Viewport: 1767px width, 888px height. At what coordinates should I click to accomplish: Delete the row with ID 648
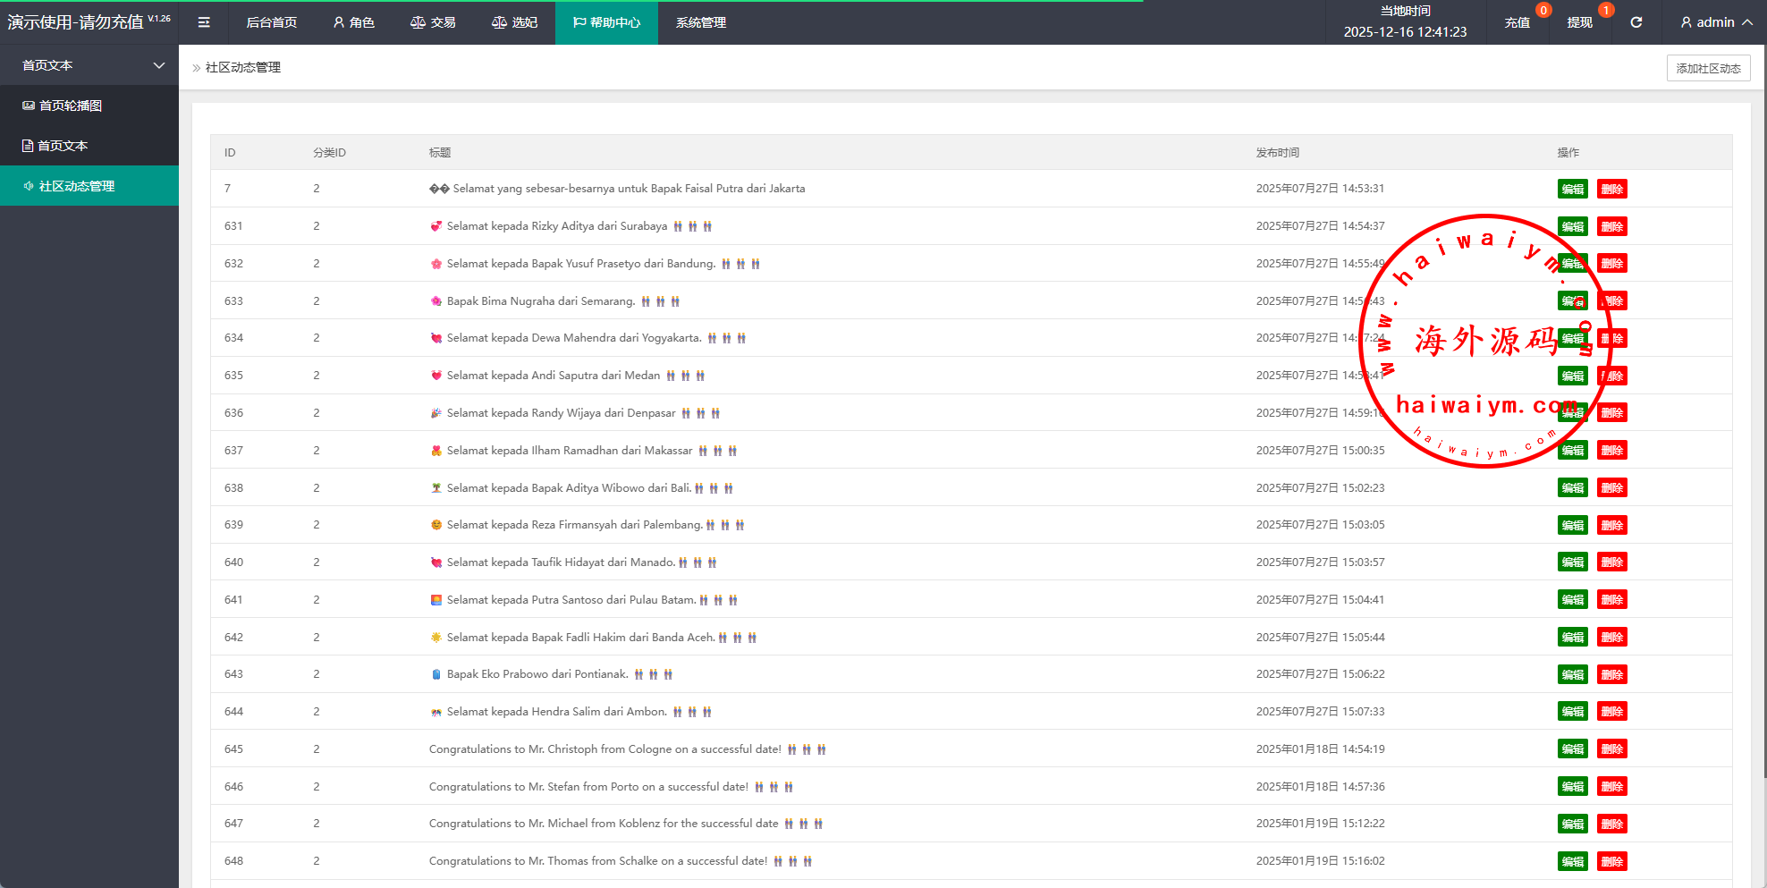pos(1611,861)
